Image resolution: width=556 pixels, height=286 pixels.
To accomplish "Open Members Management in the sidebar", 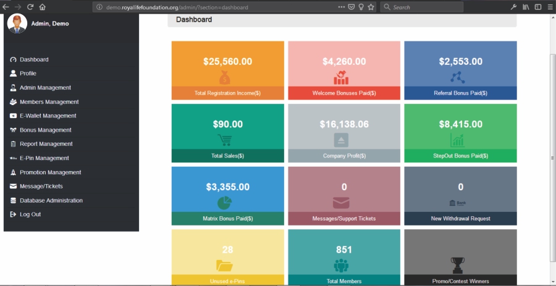I will click(x=49, y=102).
